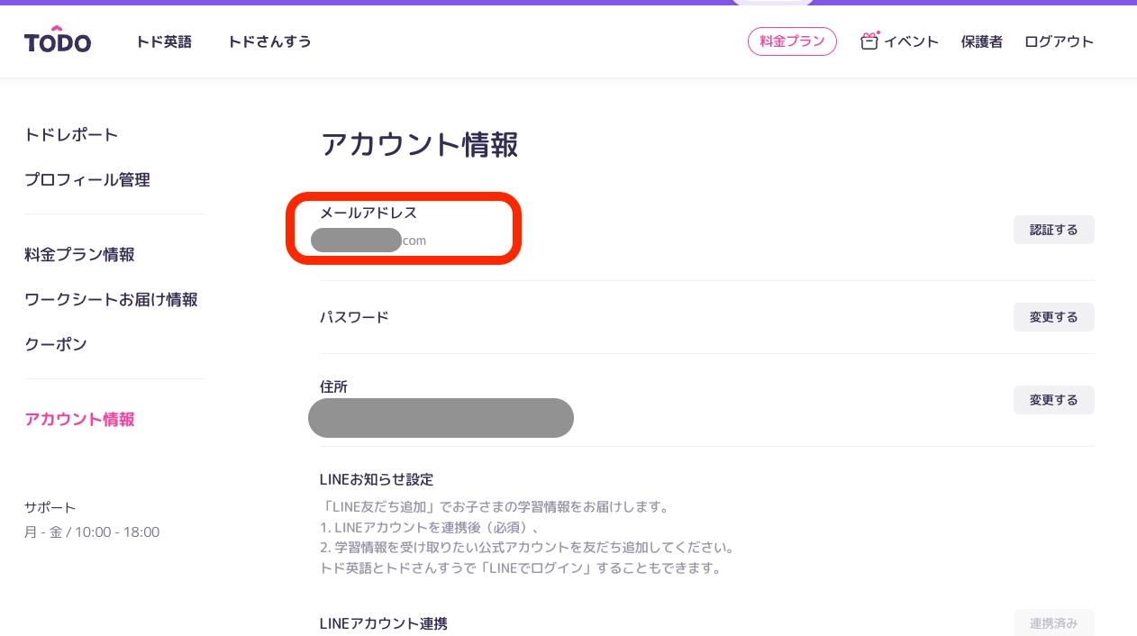The width and height of the screenshot is (1137, 636).
Task: Select プロフィール管理 in the sidebar
Action: [87, 180]
